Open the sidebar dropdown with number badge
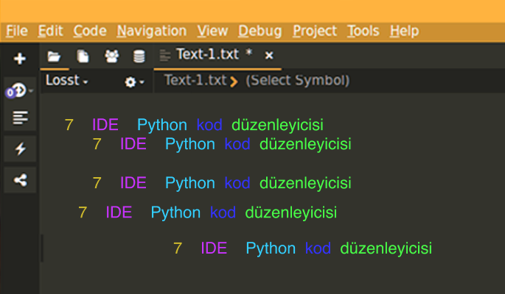The width and height of the screenshot is (505, 294). point(18,91)
